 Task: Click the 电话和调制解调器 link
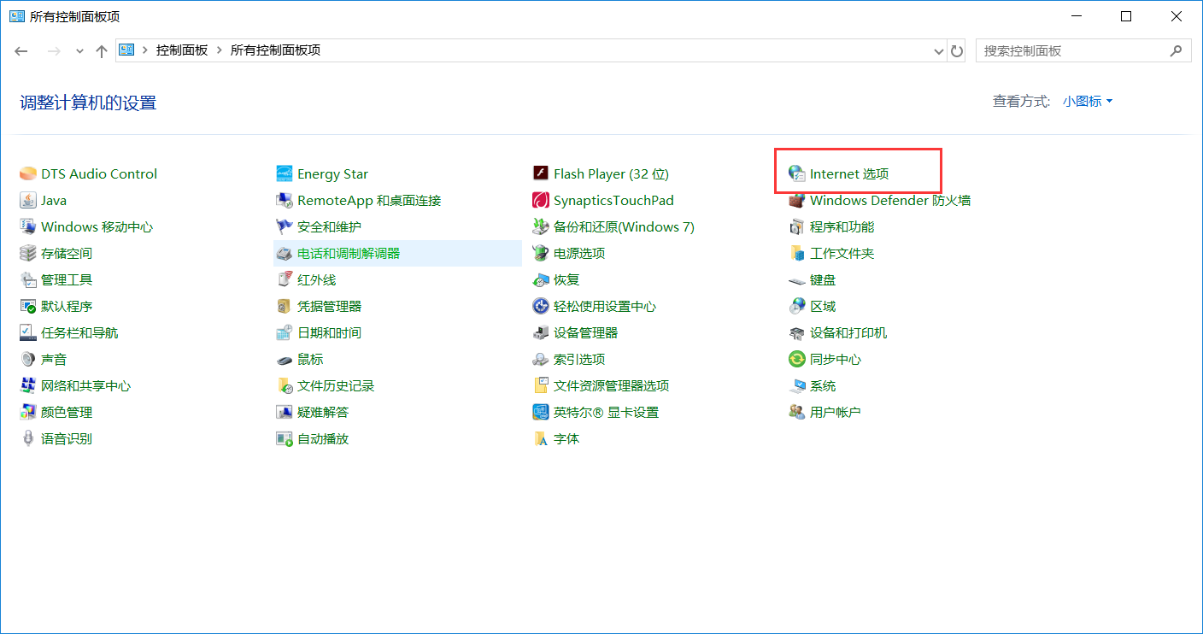point(349,254)
